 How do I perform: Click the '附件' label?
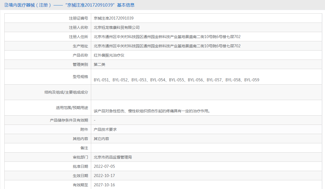[84, 129]
